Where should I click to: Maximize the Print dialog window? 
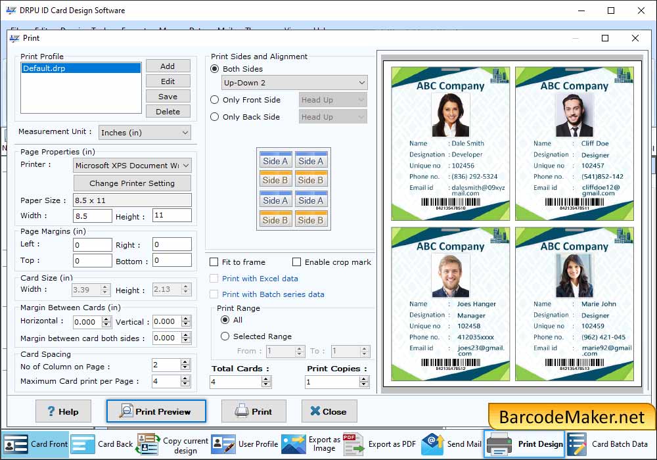[605, 38]
